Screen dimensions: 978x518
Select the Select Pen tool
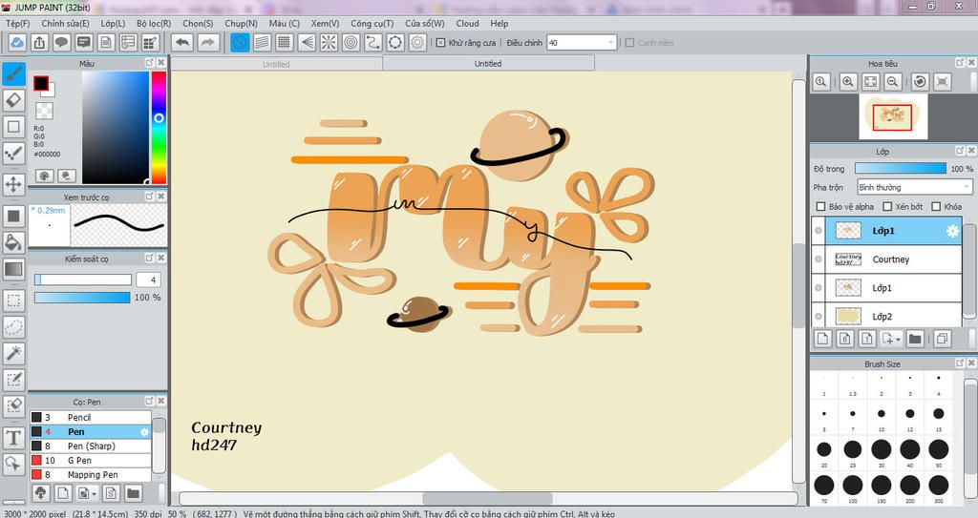pos(13,379)
